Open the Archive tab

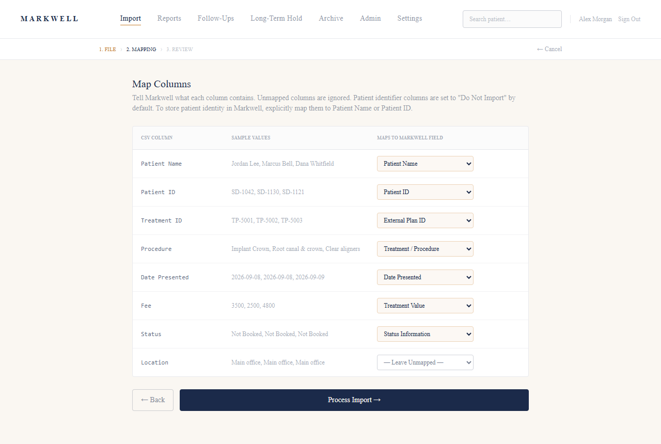(x=331, y=19)
